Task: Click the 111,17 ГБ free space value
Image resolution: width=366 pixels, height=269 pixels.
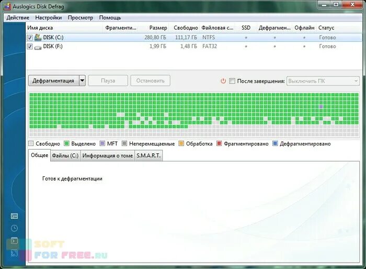Action: click(186, 37)
